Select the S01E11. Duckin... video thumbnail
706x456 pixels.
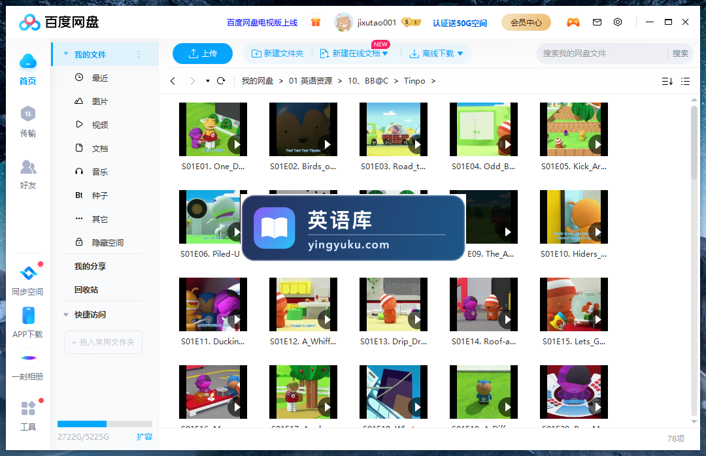pos(213,304)
